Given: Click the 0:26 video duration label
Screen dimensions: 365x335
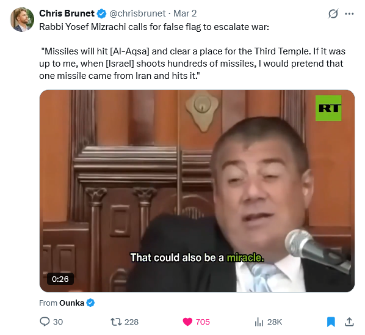Looking at the screenshot, I should click(x=60, y=279).
